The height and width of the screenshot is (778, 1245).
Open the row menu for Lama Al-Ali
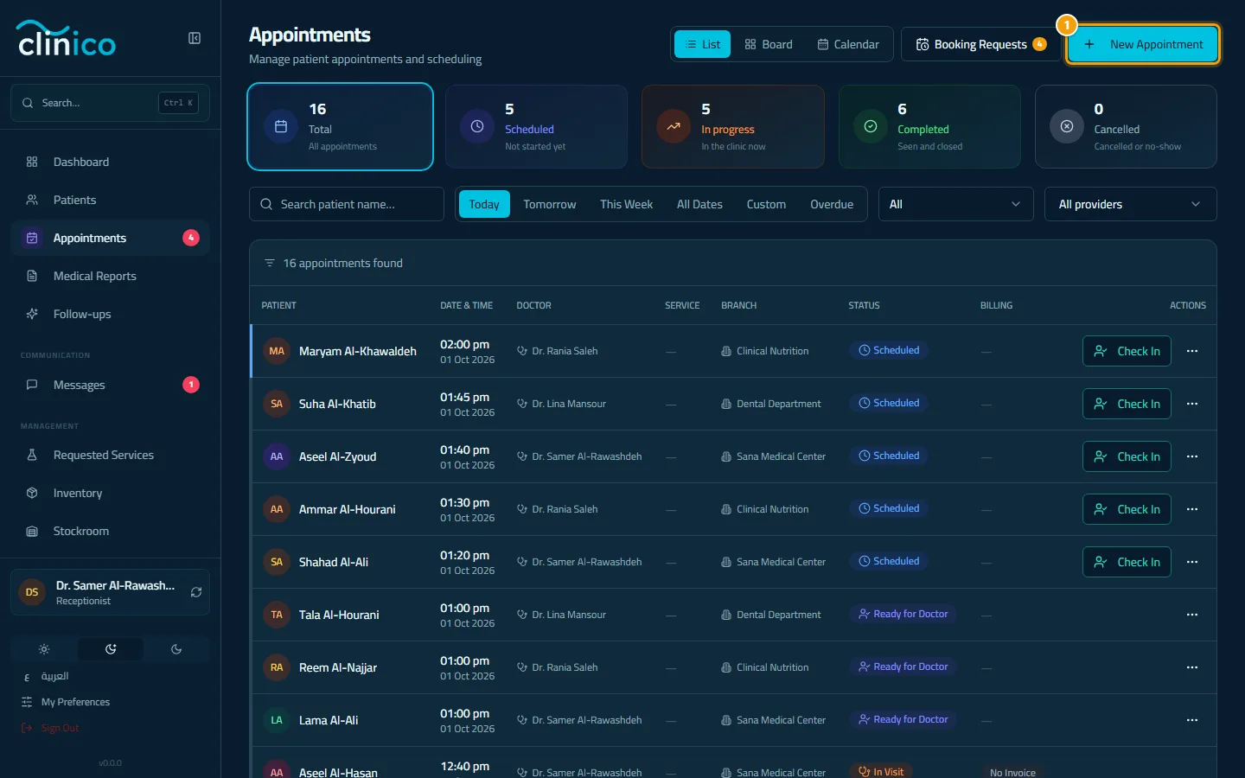point(1192,720)
